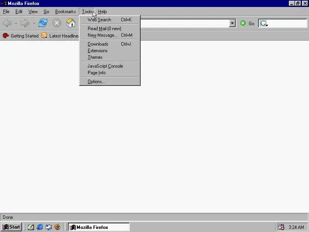
Task: Click the Forward arrow navigation icon
Action: 25,23
